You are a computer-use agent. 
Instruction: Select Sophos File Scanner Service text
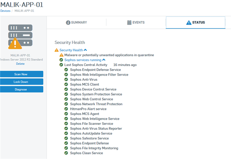[x=92, y=124]
